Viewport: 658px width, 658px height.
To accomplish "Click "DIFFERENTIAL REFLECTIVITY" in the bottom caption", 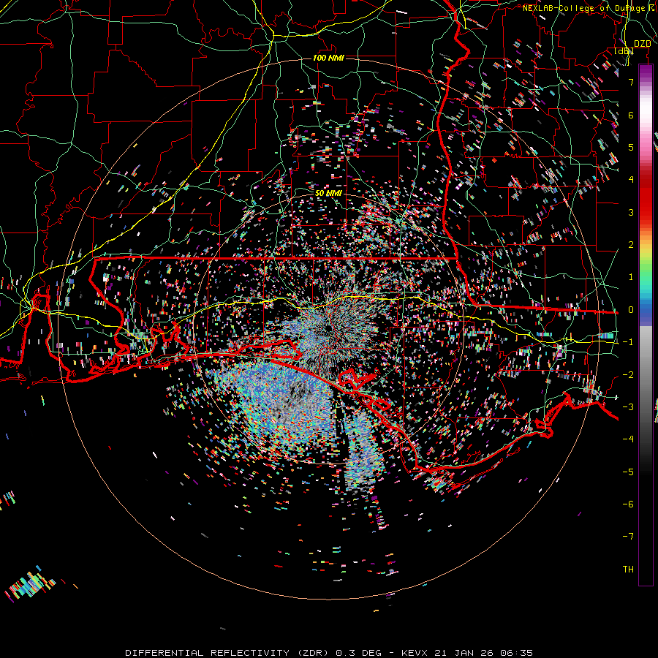I will pos(208,653).
